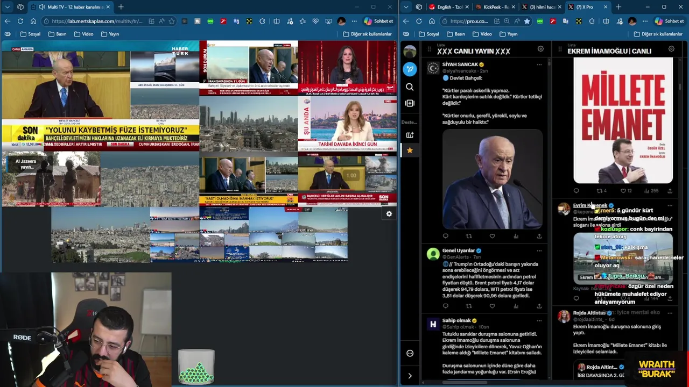Open Sosyal bookmarks folder in Multi TV window

(30, 34)
